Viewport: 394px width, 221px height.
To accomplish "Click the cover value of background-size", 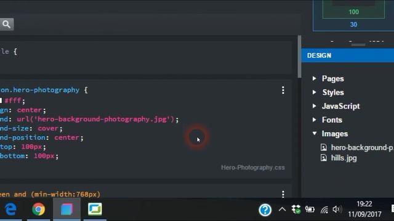I will coord(48,128).
